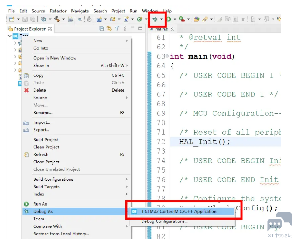Click the magnifier toolbar icon
The image size is (295, 241).
point(80,19)
